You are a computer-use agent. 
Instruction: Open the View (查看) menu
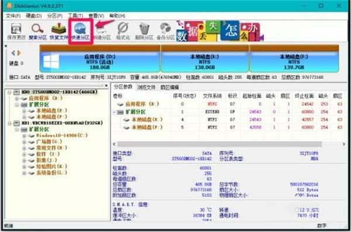point(97,16)
